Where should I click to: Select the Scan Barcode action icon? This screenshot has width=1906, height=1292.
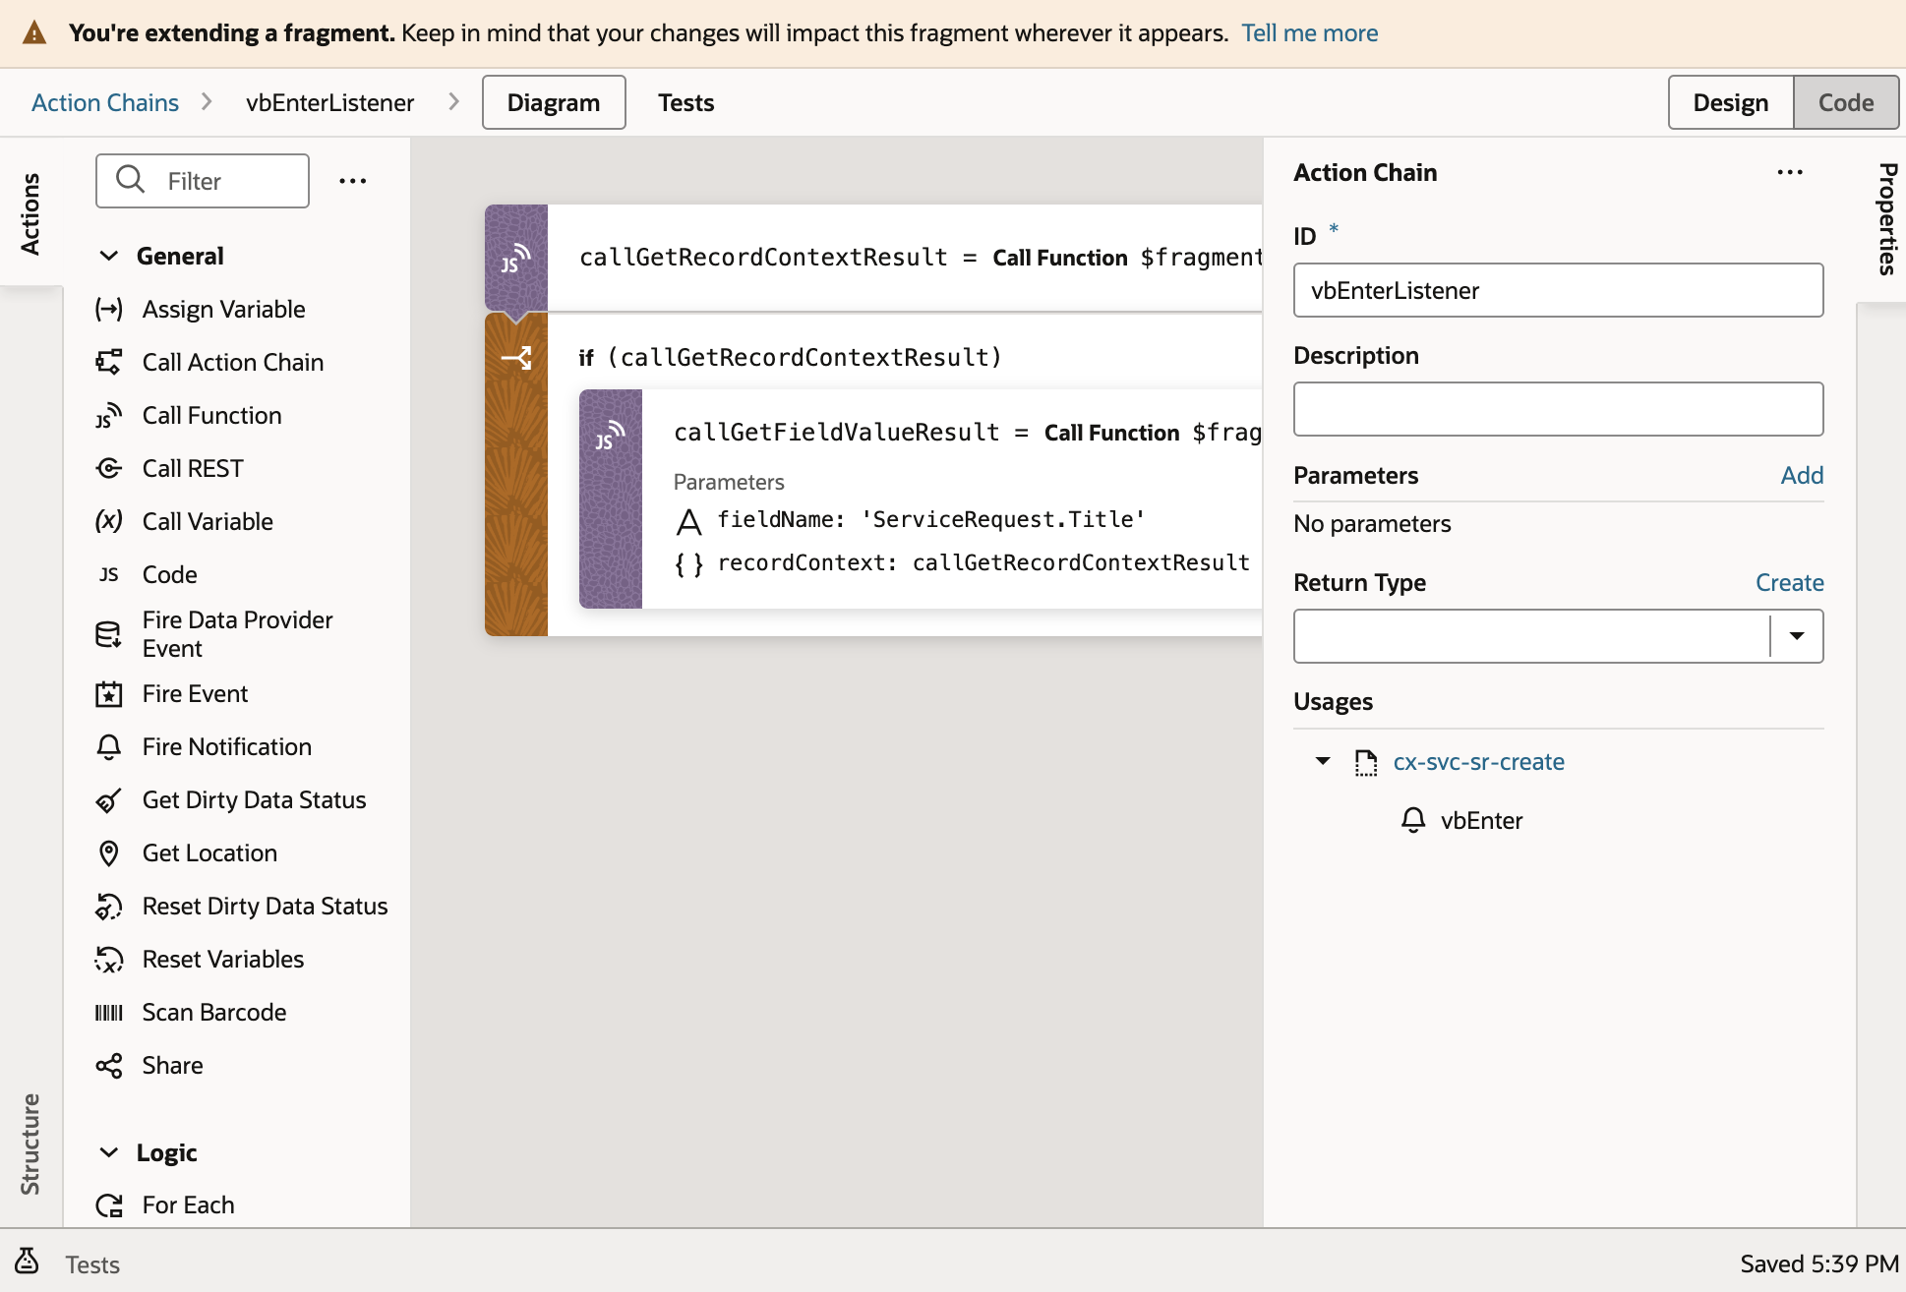[x=109, y=1013]
